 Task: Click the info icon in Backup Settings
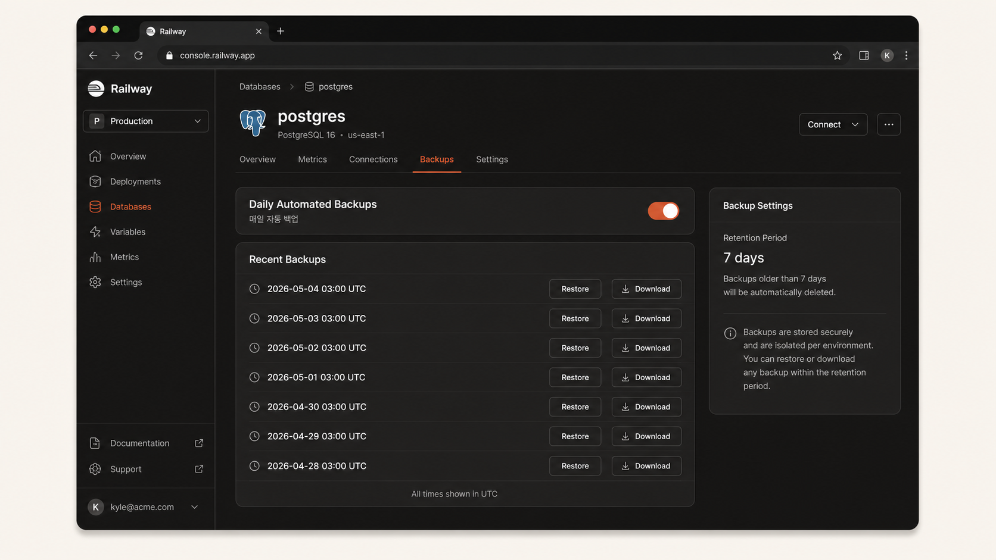(x=730, y=333)
